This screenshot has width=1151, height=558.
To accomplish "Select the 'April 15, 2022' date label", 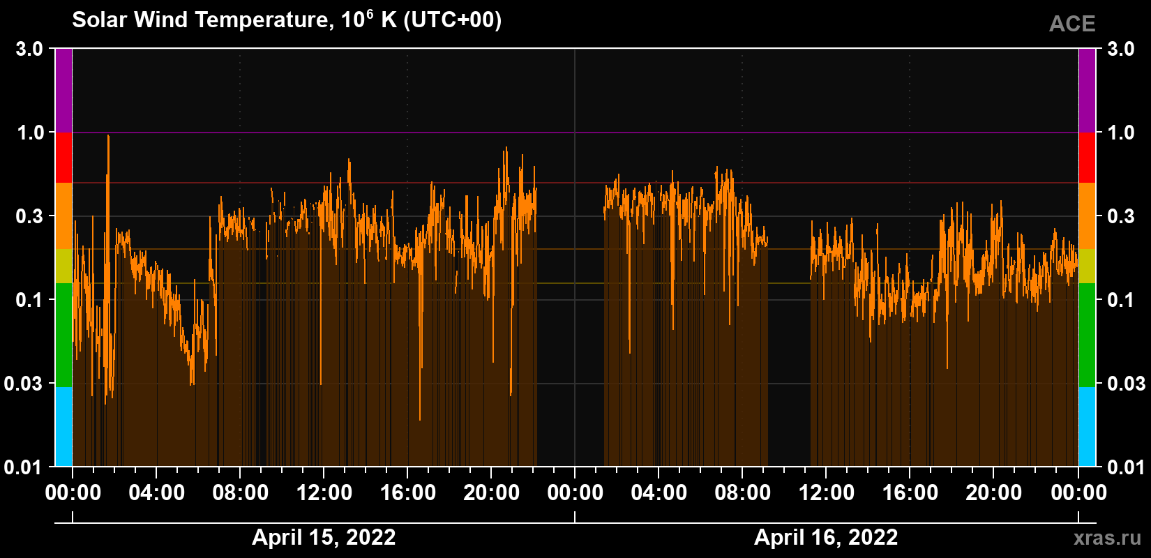I will coord(324,537).
